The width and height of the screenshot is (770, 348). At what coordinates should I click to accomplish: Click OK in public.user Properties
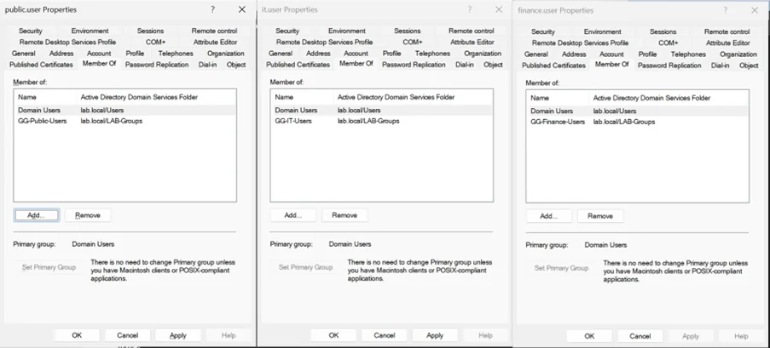[x=77, y=335]
